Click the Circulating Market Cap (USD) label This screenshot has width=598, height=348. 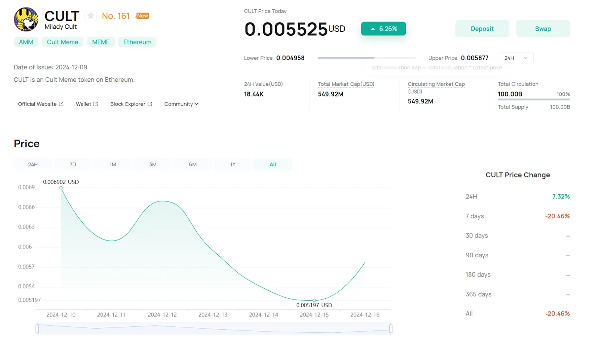(436, 88)
